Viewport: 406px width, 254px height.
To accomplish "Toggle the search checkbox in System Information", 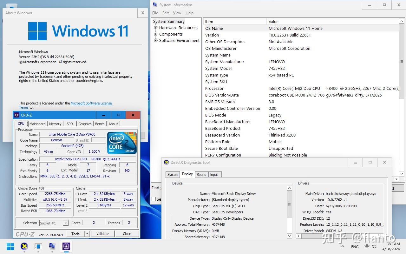I will [154, 199].
